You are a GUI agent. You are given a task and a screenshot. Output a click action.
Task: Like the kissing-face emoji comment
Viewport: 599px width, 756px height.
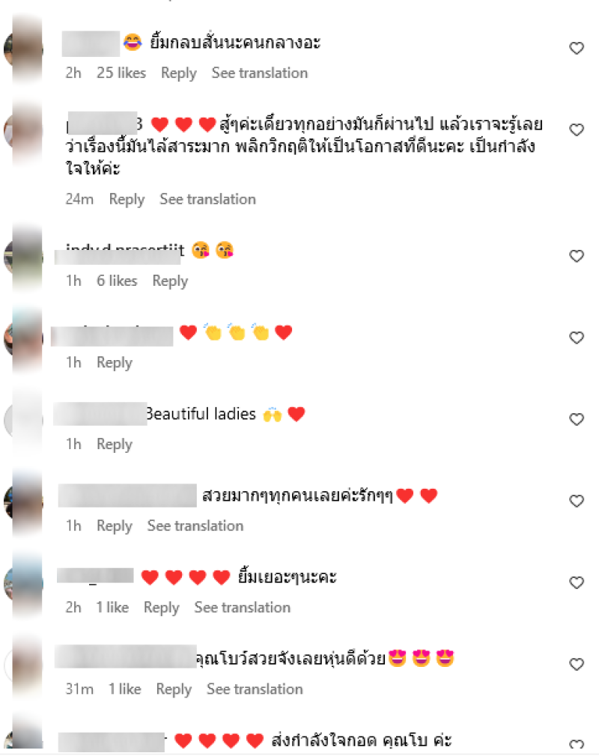(577, 256)
